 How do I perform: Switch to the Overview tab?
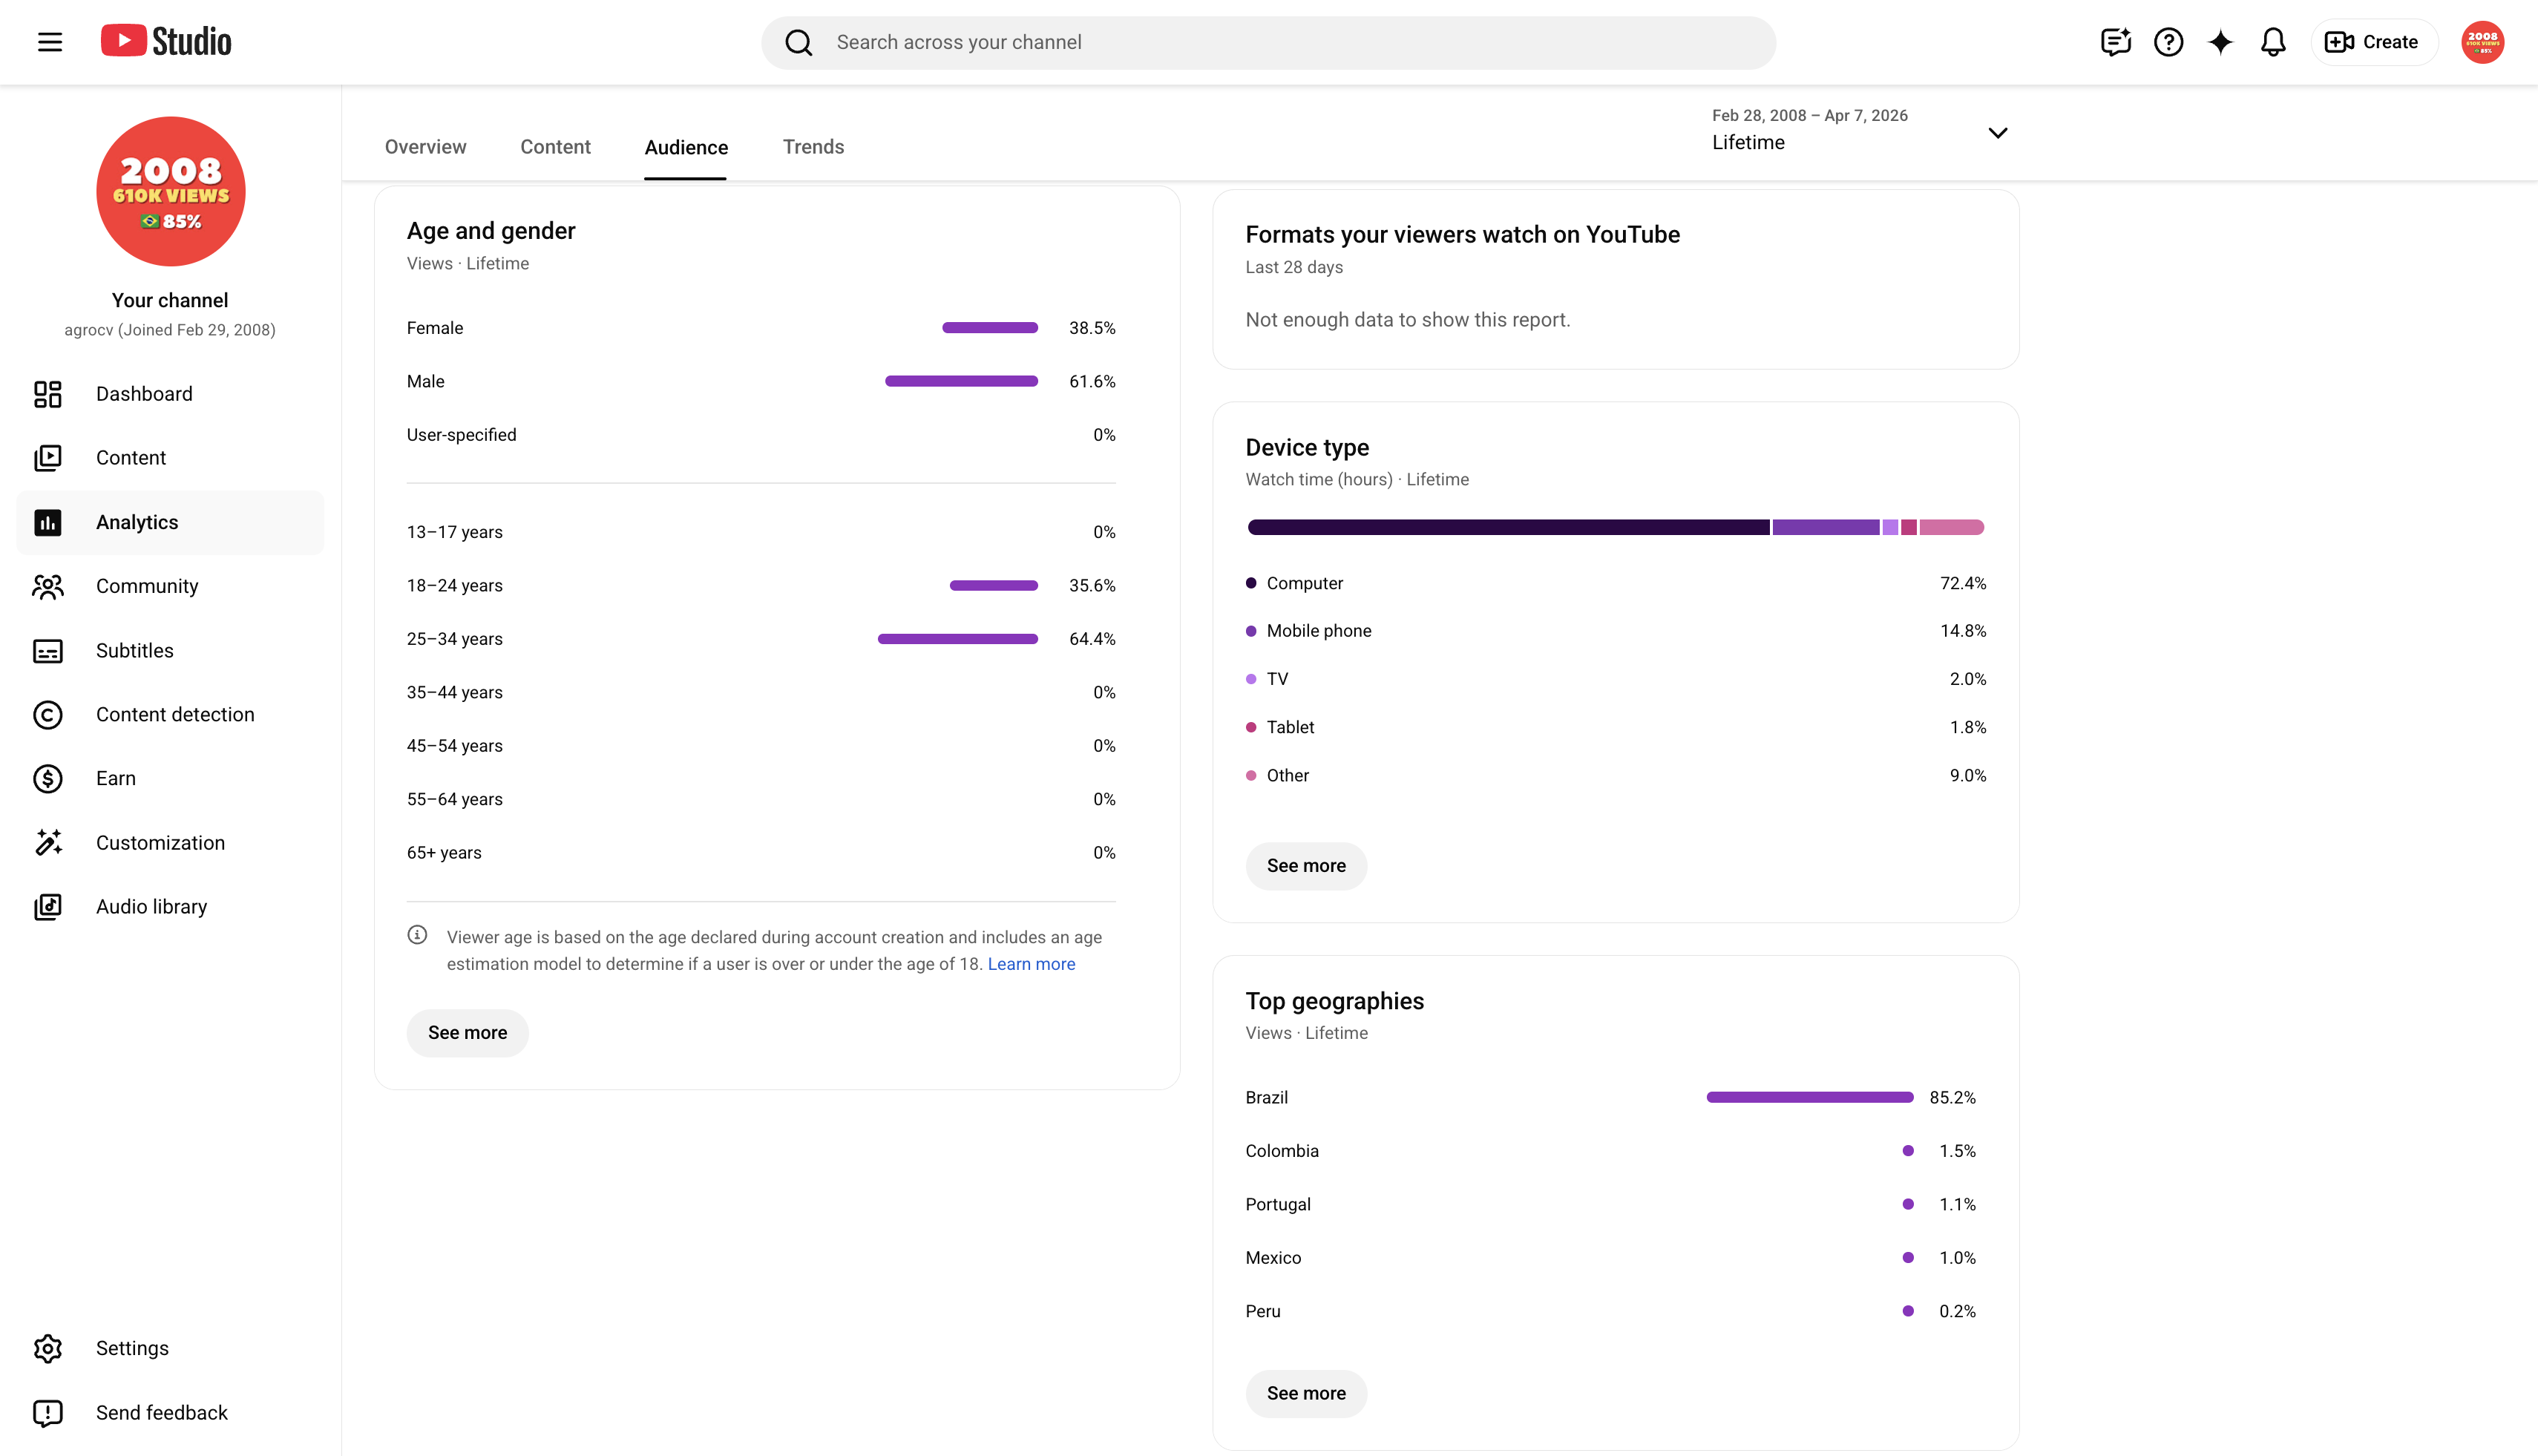pos(425,147)
